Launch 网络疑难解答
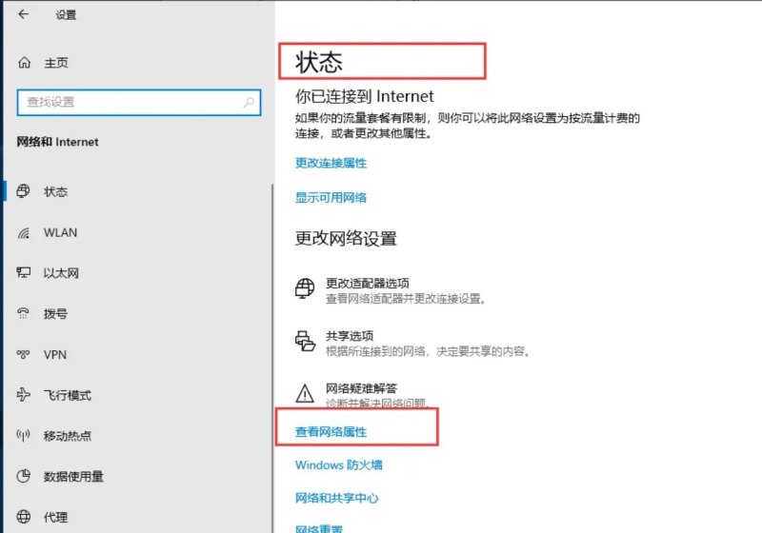This screenshot has width=762, height=533. [x=362, y=388]
